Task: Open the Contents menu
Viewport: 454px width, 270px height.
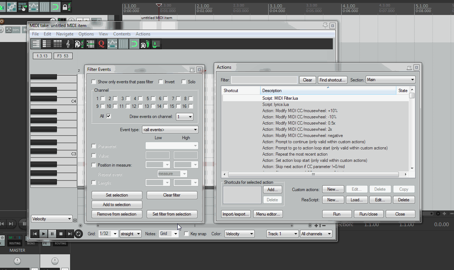Action: coord(122,34)
